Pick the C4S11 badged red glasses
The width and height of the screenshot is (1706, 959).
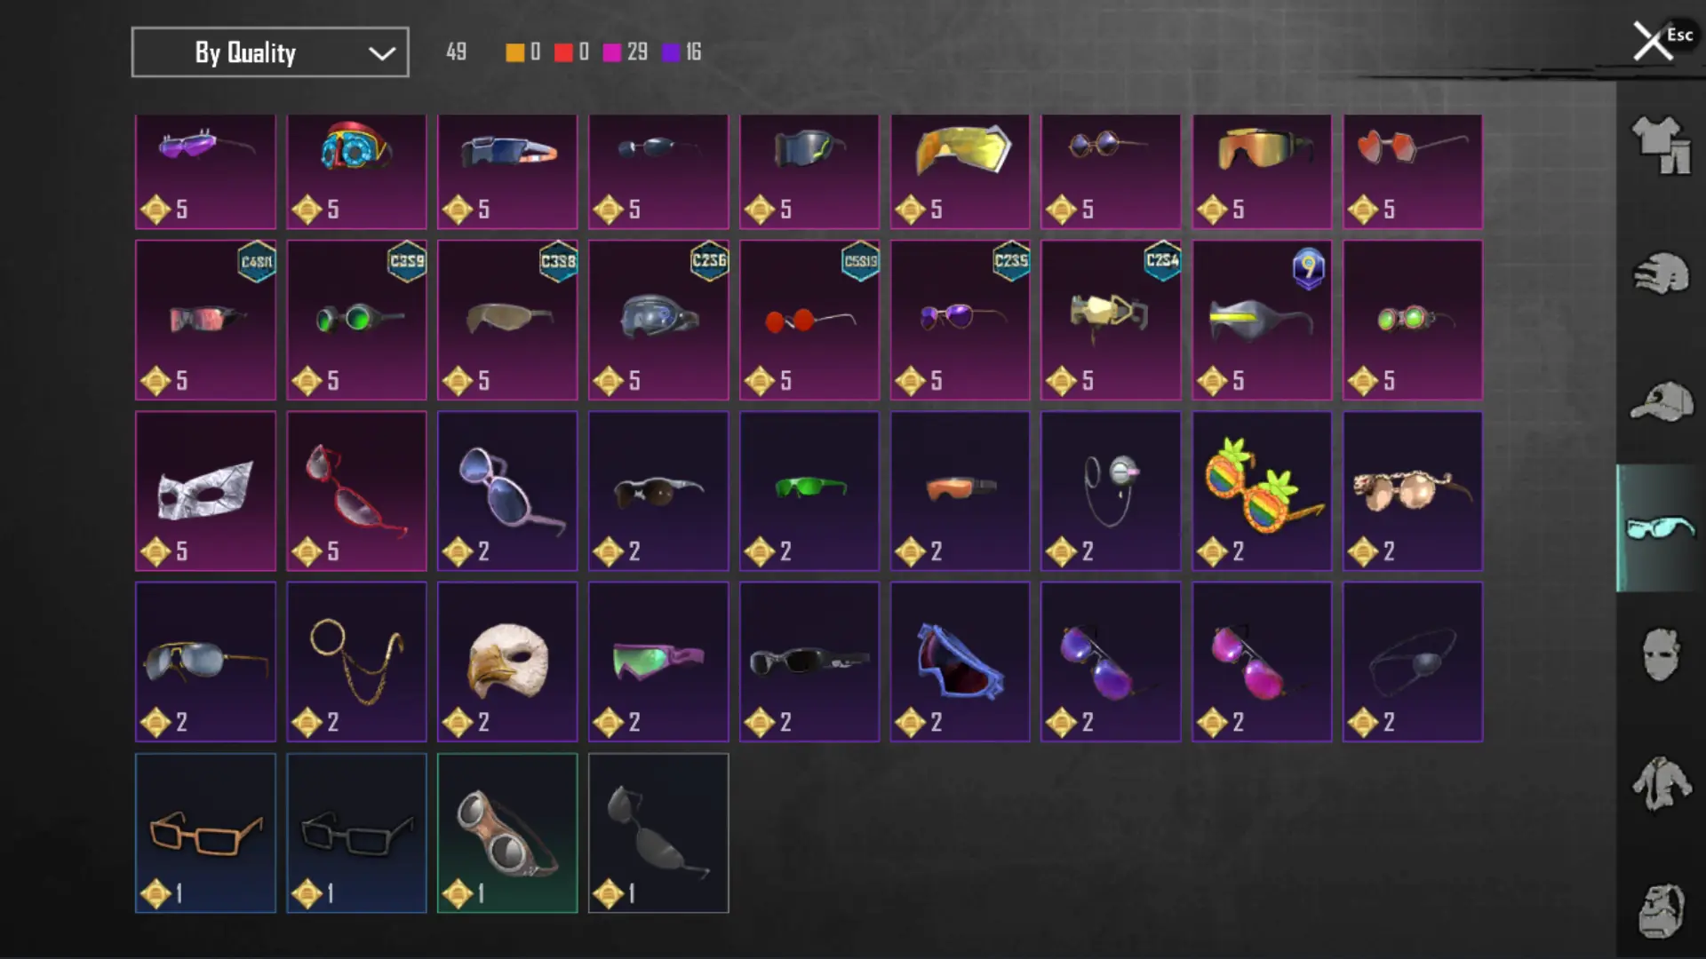205,320
